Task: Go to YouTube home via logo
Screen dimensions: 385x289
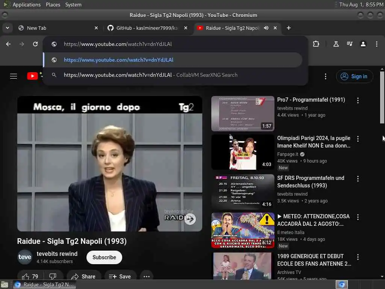Action: point(32,76)
